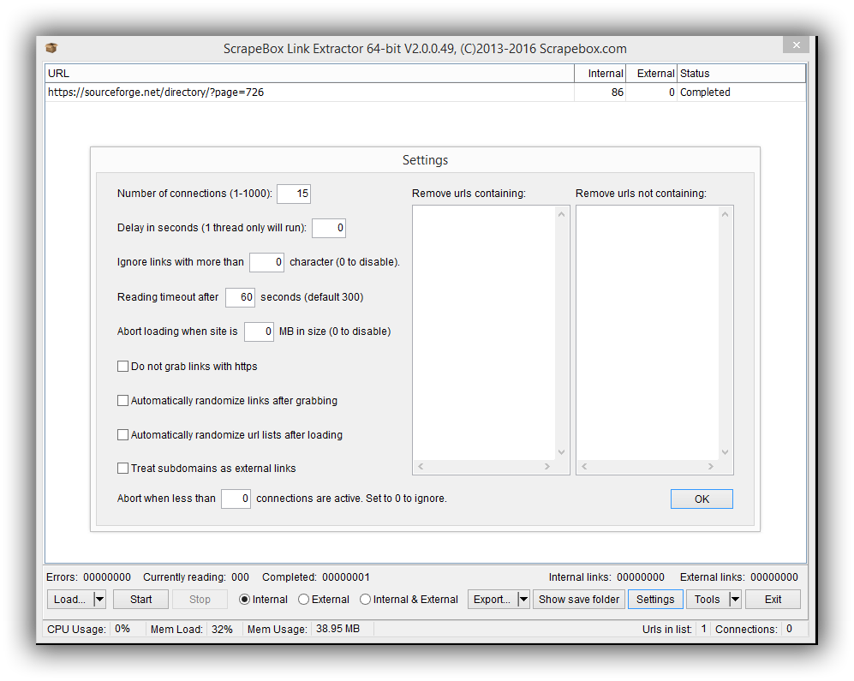854x681 pixels.
Task: Open the Load button dropdown arrow
Action: [99, 600]
